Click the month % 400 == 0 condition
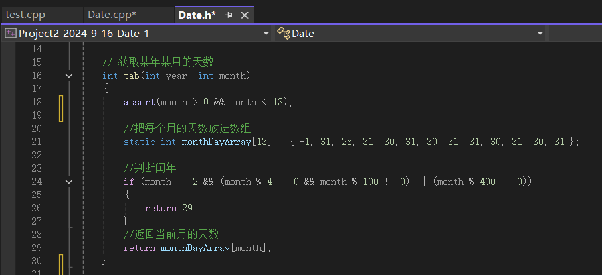The width and height of the screenshot is (602, 275). pyautogui.click(x=480, y=182)
